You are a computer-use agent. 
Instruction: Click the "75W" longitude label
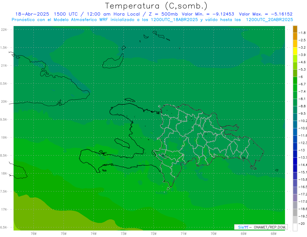point(63,233)
